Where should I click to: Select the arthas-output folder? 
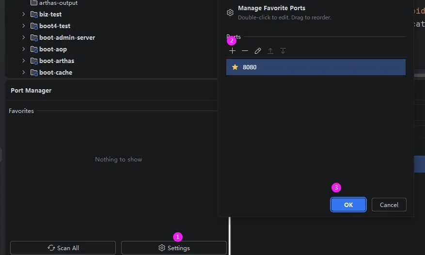click(x=58, y=3)
